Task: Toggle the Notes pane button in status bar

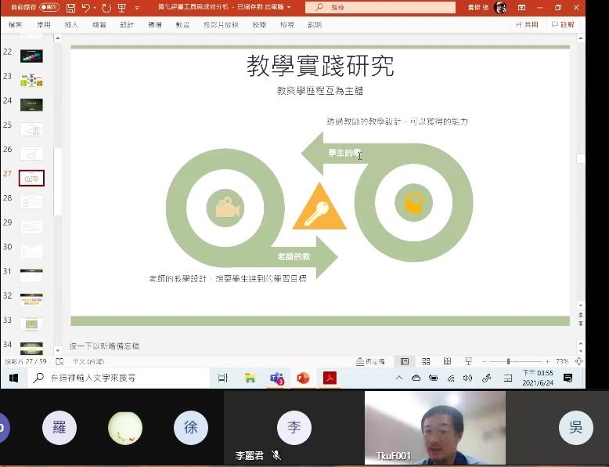Action: pos(369,361)
